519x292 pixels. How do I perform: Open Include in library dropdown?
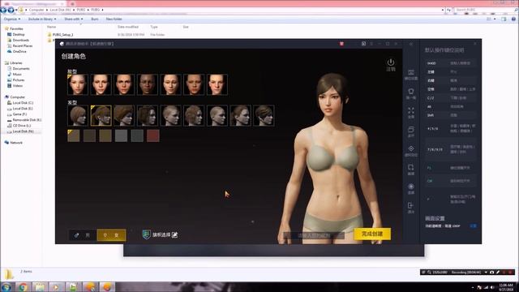pyautogui.click(x=42, y=19)
